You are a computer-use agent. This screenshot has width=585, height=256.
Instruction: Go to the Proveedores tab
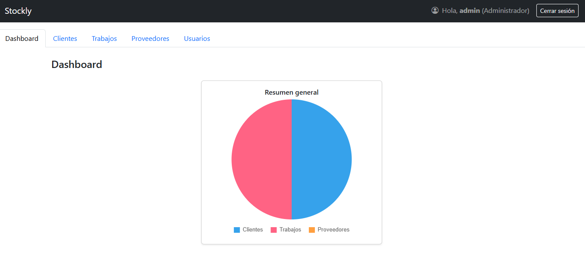tap(150, 39)
